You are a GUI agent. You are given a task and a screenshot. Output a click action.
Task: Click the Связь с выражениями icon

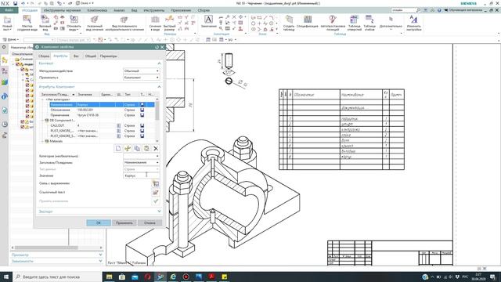pyautogui.click(x=156, y=184)
